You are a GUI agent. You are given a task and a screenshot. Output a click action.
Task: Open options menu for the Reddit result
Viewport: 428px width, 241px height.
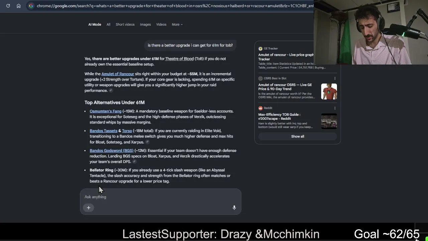click(335, 108)
